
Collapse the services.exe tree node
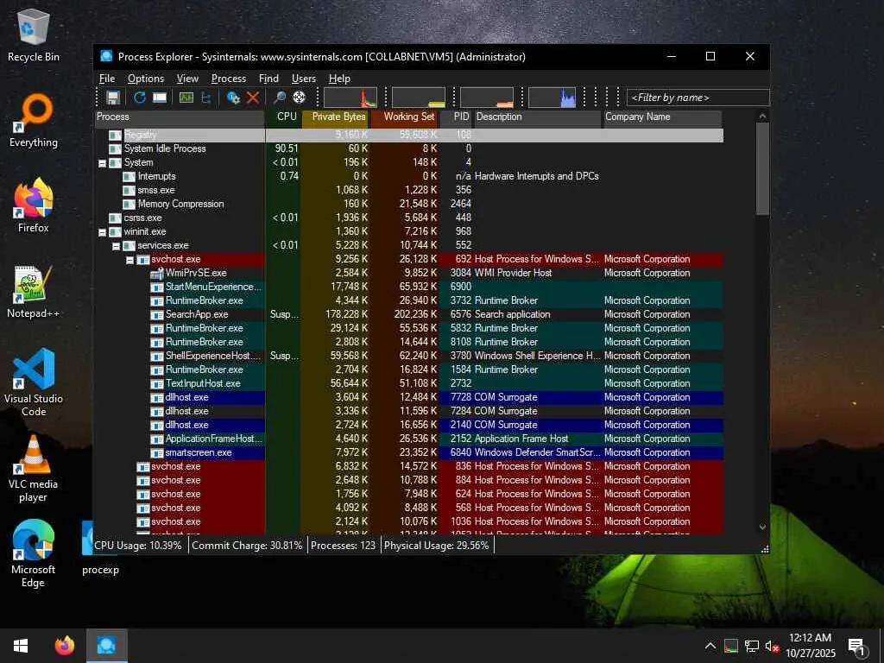tap(117, 246)
